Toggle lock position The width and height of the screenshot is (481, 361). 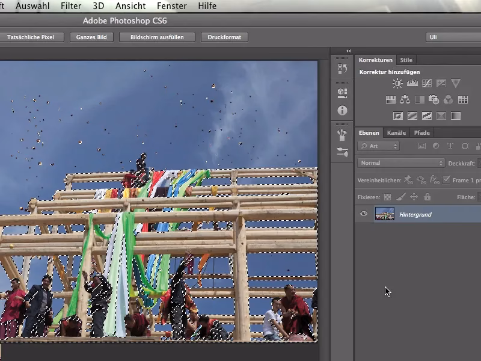tap(414, 197)
